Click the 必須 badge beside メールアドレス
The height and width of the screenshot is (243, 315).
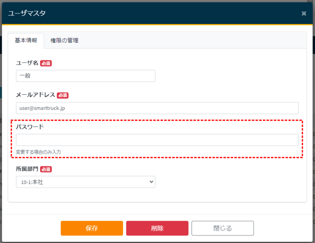[63, 95]
